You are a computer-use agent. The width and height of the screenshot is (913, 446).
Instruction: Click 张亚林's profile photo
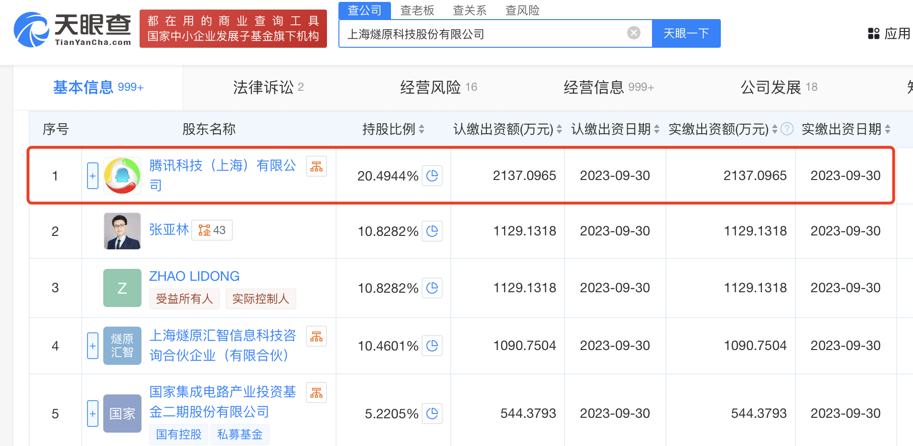122,231
